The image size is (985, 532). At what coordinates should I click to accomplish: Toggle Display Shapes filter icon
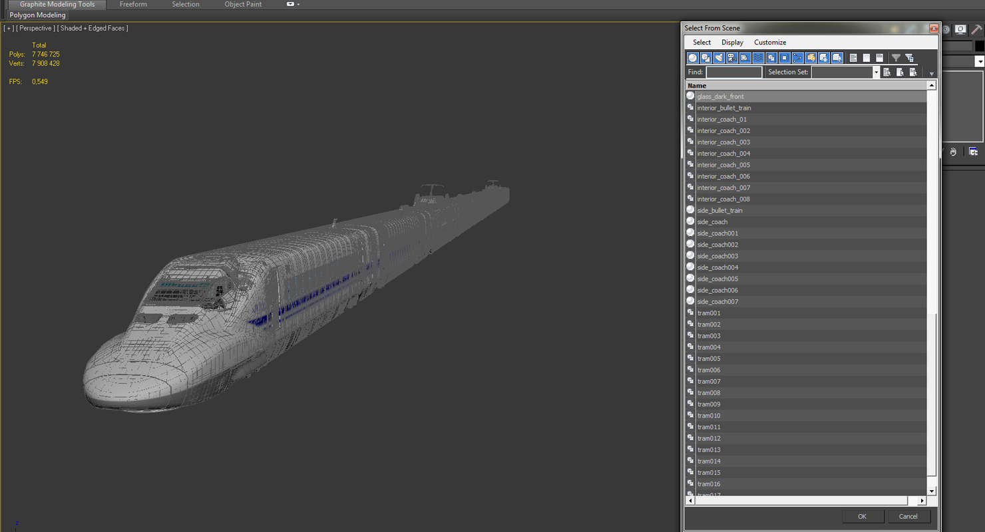pyautogui.click(x=706, y=58)
